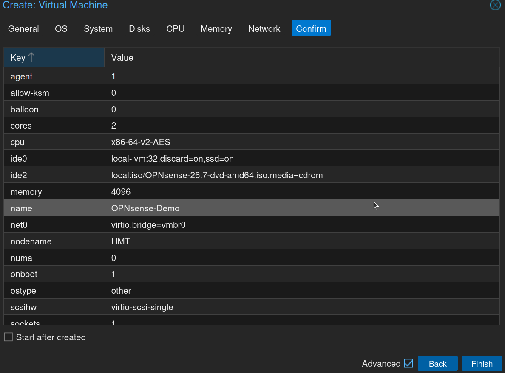505x373 pixels.
Task: Click the sort ascending arrow on Key
Action: [31, 57]
